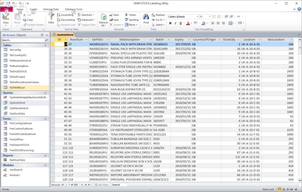
Task: Click the Replace tool
Action: (158, 15)
